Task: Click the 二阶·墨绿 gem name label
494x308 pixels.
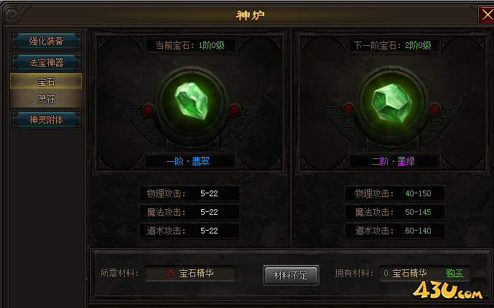Action: click(x=393, y=162)
